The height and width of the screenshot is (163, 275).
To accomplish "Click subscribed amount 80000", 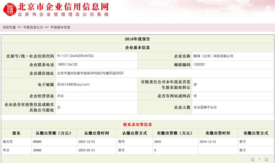I will coord(37,142).
